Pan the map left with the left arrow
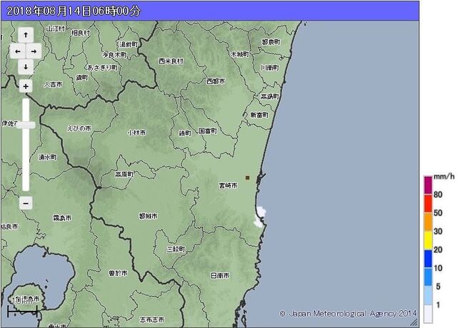Screen dimensions: 457x328 pos(18,51)
